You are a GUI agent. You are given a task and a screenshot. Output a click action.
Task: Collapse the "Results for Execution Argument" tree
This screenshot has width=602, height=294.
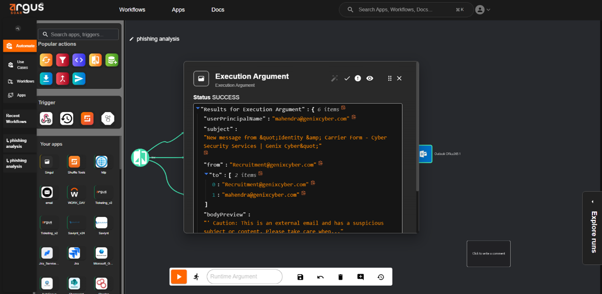198,109
